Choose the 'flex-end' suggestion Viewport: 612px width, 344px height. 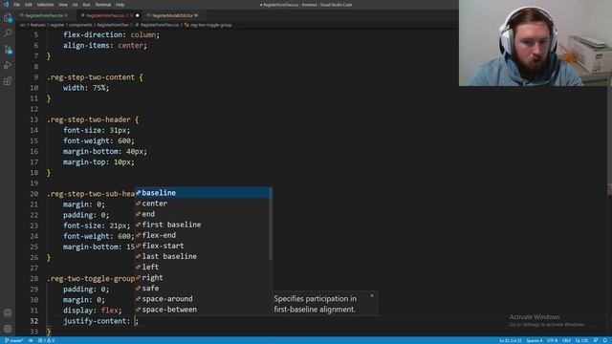[203, 235]
